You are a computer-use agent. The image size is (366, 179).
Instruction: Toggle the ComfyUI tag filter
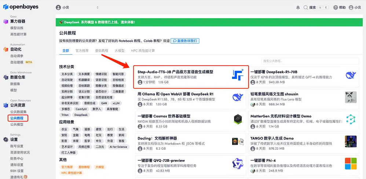pos(81,109)
